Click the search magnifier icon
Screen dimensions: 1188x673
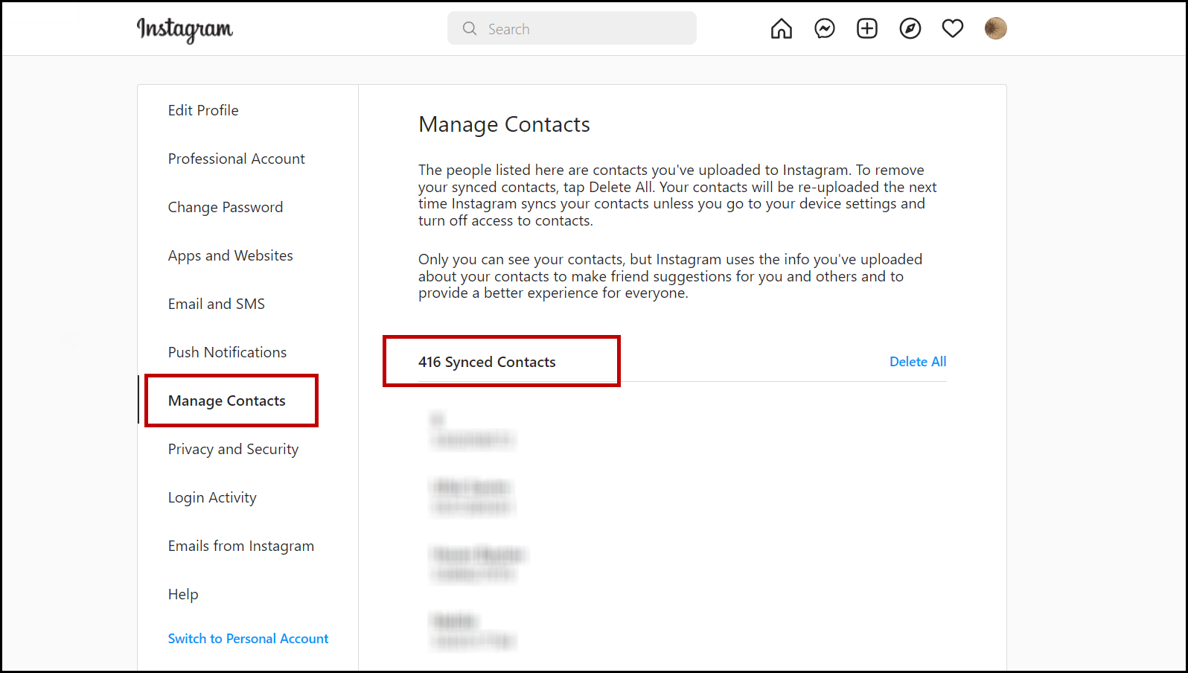coord(470,28)
